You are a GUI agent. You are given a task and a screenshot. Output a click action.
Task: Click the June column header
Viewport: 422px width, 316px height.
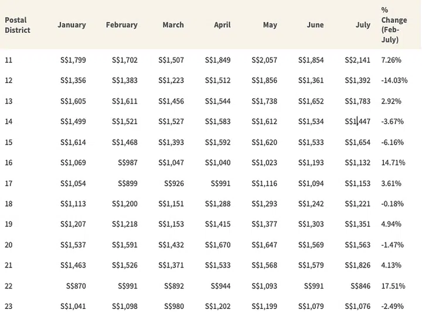tap(315, 25)
